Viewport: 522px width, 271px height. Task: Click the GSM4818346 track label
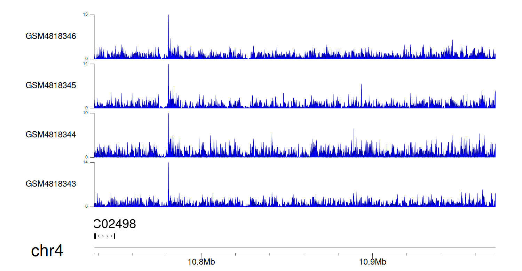[x=51, y=36]
